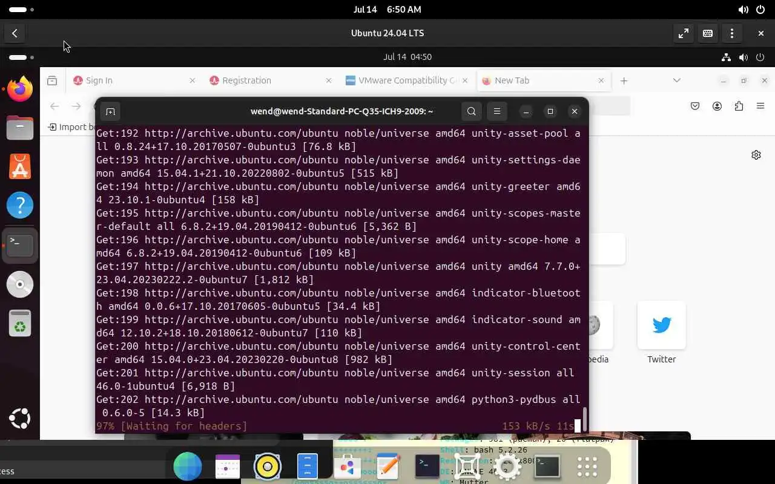Open the viewer's three-dot options menu
Image resolution: width=775 pixels, height=484 pixels.
click(732, 33)
